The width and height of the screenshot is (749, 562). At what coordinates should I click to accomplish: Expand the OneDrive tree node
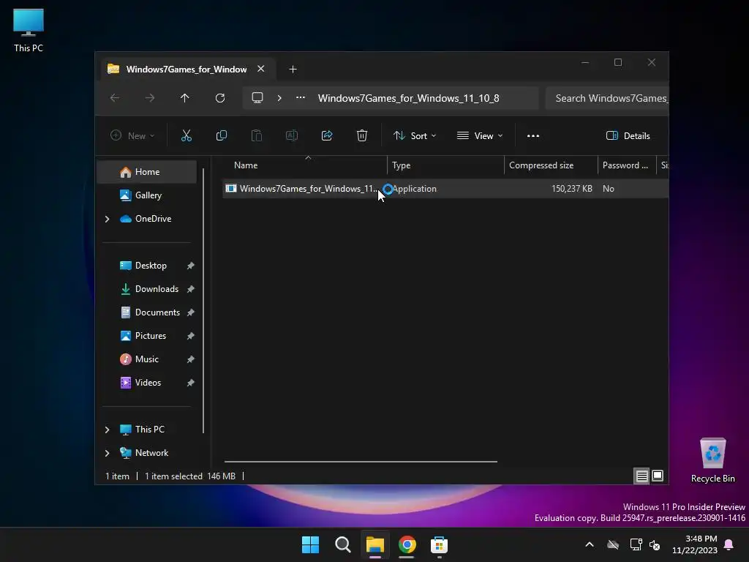pyautogui.click(x=107, y=219)
